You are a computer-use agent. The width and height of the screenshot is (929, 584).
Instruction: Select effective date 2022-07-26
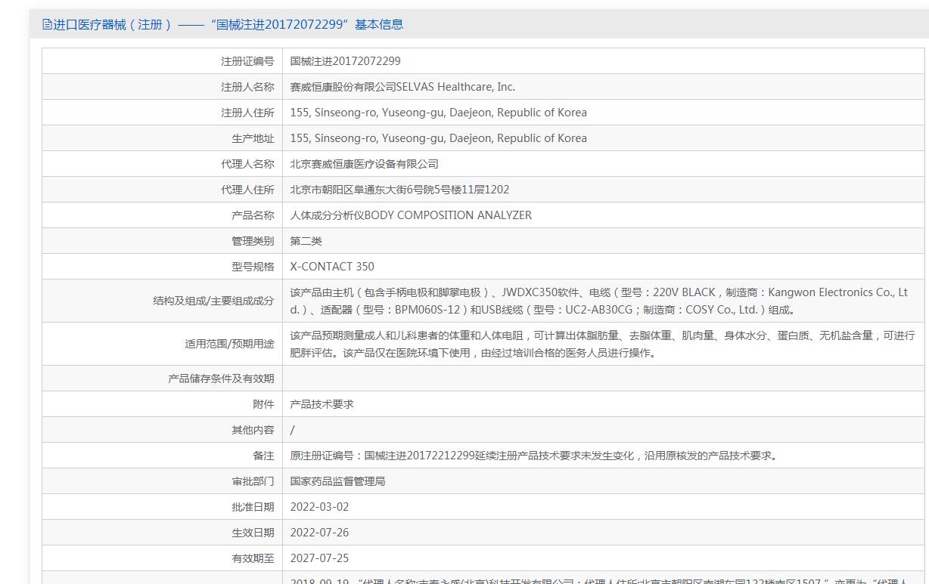coord(320,533)
